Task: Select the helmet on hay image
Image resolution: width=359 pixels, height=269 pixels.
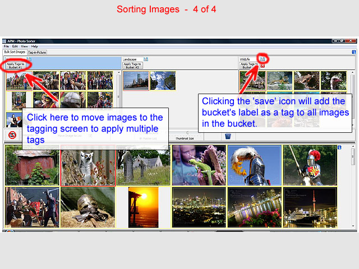Action: click(88, 207)
